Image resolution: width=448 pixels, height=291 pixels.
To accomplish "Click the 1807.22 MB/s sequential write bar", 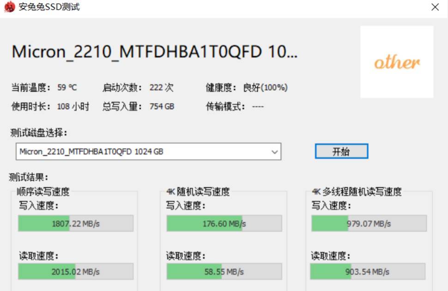I will pyautogui.click(x=76, y=223).
